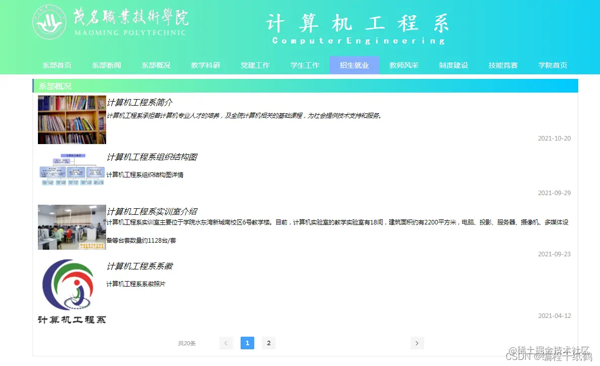Click the text 计算机工程系系徽照片
This screenshot has height=366, width=600.
point(136,284)
